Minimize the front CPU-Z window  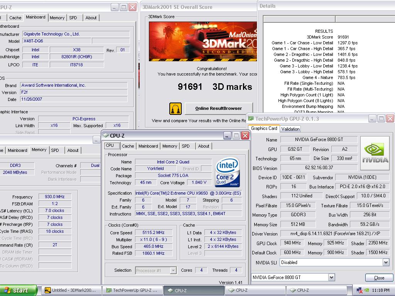click(227, 136)
